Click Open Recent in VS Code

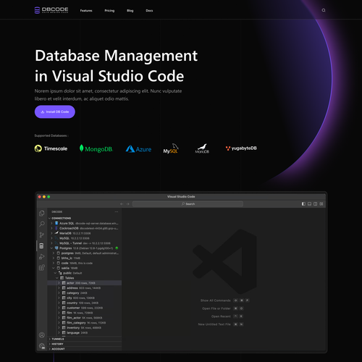[x=221, y=316]
